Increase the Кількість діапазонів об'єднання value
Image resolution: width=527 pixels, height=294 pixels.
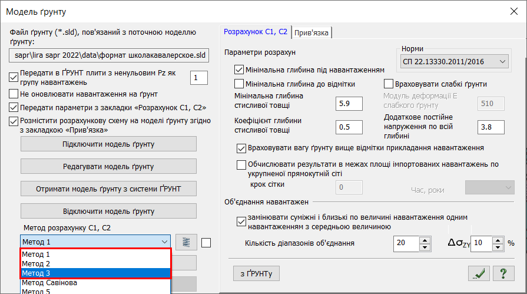click(x=425, y=239)
